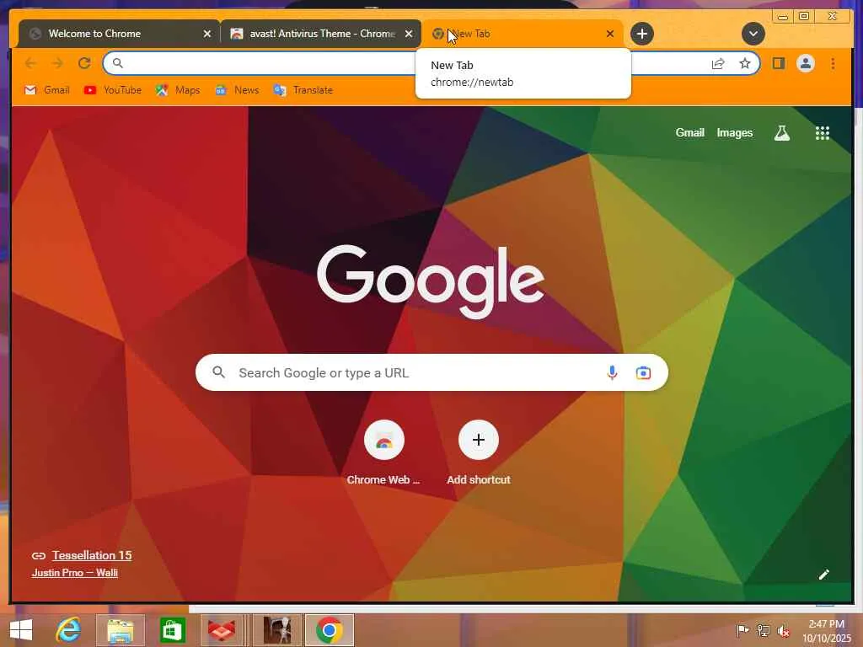Search by image with Google Lens

pos(643,372)
